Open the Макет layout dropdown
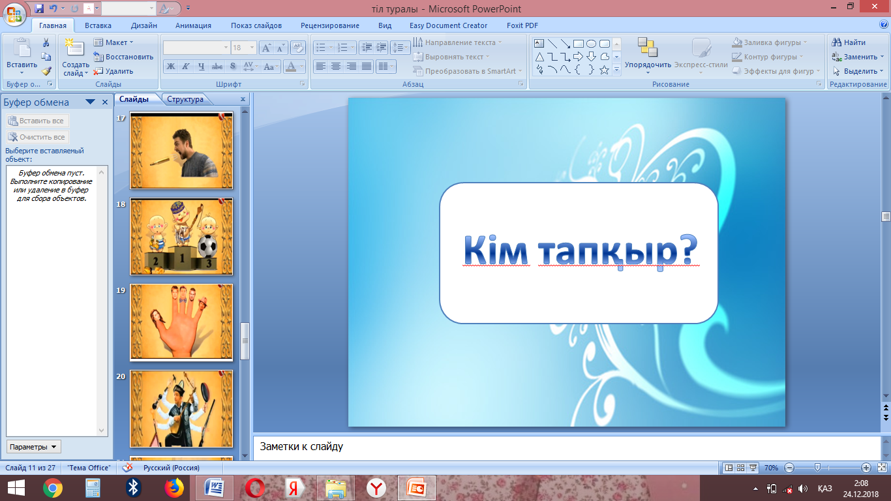Image resolution: width=891 pixels, height=501 pixels. click(x=113, y=42)
